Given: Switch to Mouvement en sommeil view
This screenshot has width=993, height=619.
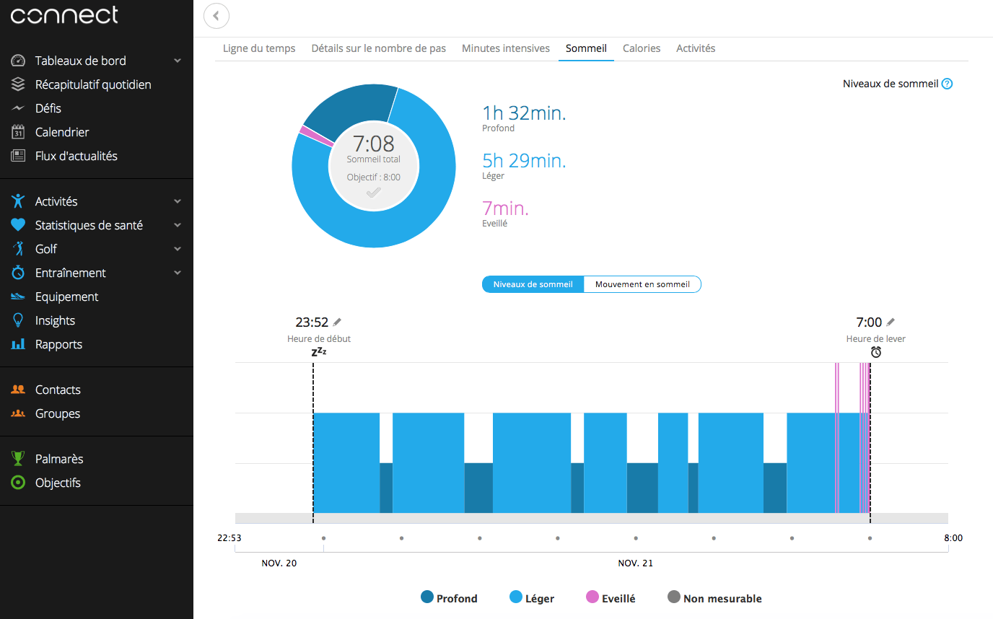Looking at the screenshot, I should 642,284.
